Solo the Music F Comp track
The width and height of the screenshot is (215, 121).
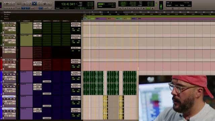[x=11, y=38]
